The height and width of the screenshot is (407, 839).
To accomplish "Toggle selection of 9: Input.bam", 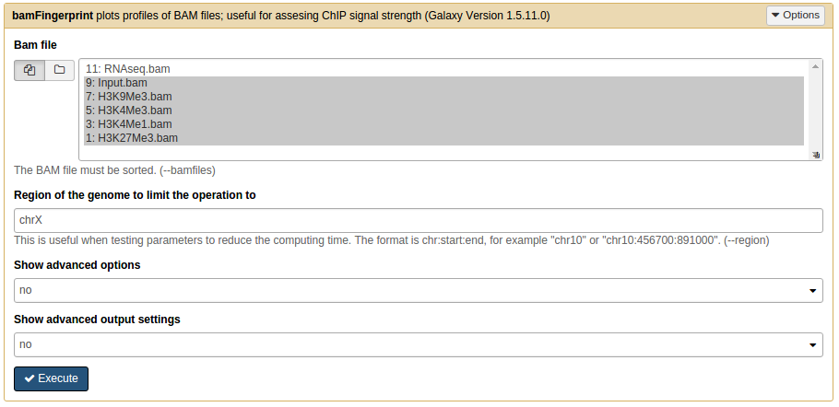I will (116, 83).
